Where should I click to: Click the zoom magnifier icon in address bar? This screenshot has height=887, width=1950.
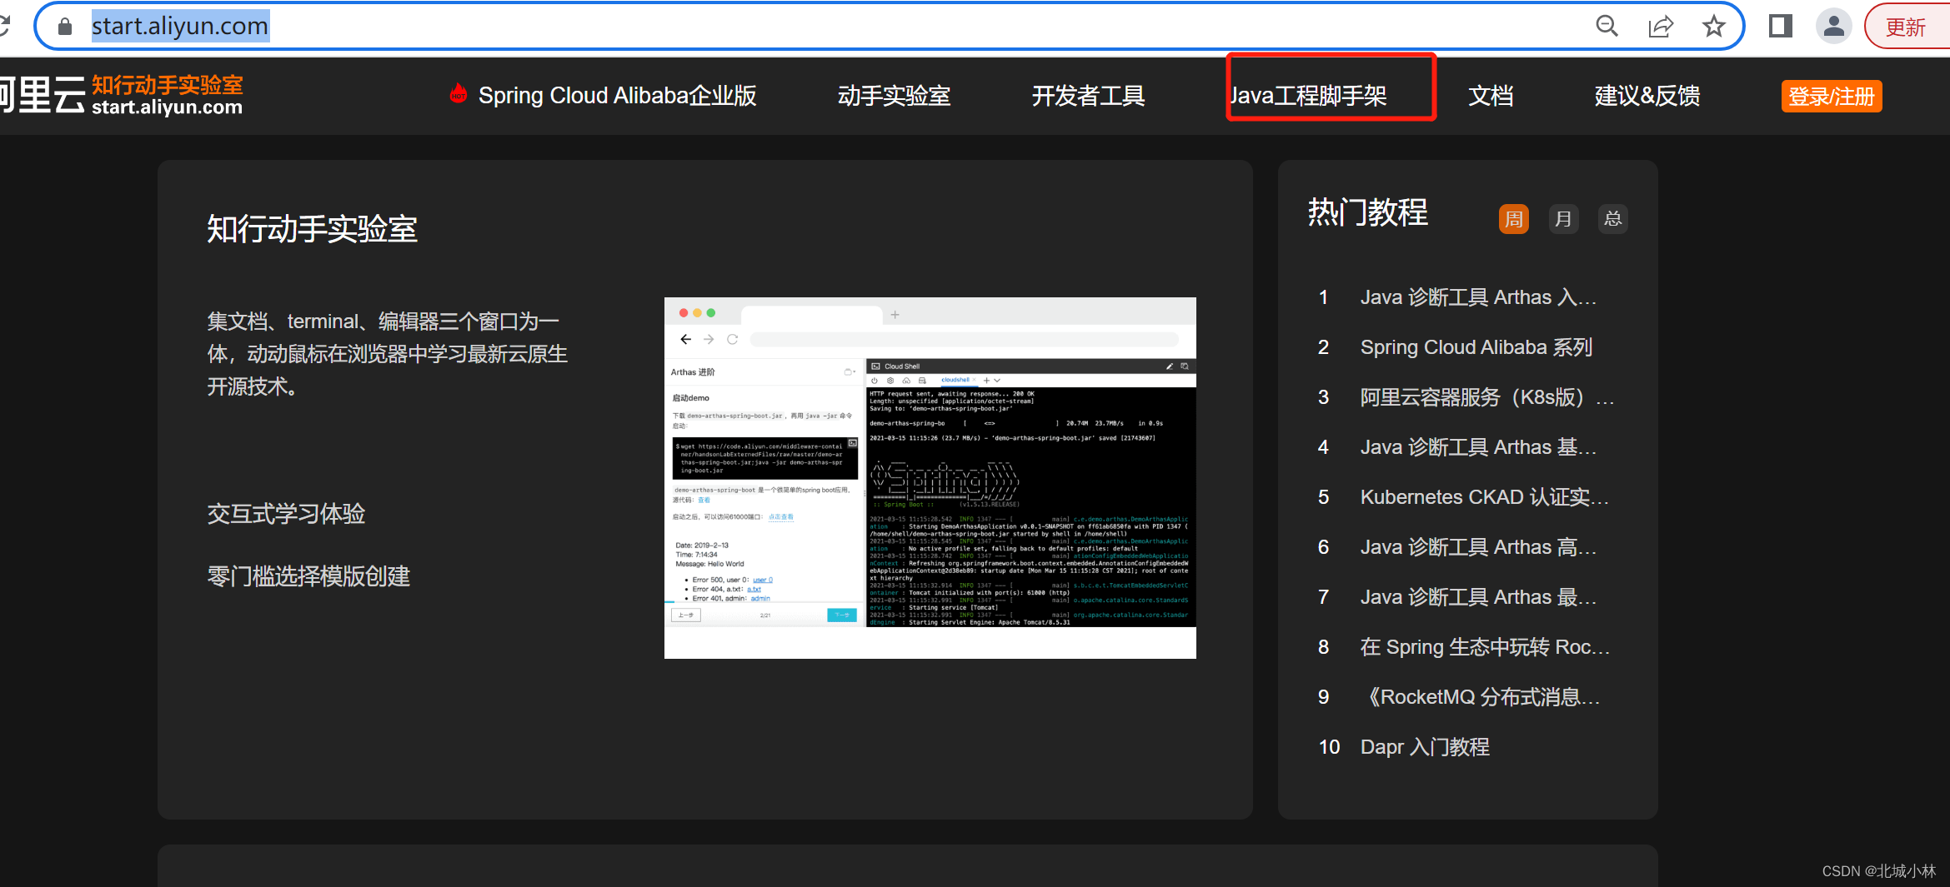click(1607, 27)
